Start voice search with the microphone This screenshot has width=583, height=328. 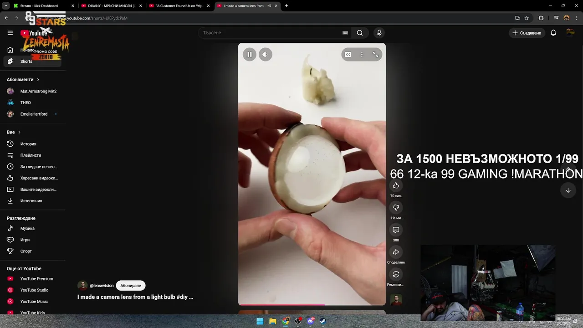tap(379, 33)
